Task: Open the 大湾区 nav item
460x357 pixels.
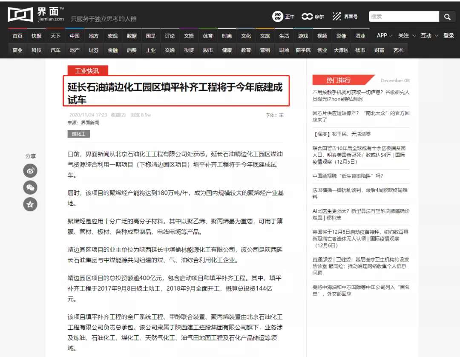Action: tap(341, 50)
